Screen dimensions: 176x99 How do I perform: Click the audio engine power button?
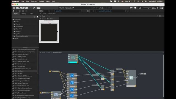pyautogui.click(x=158, y=8)
